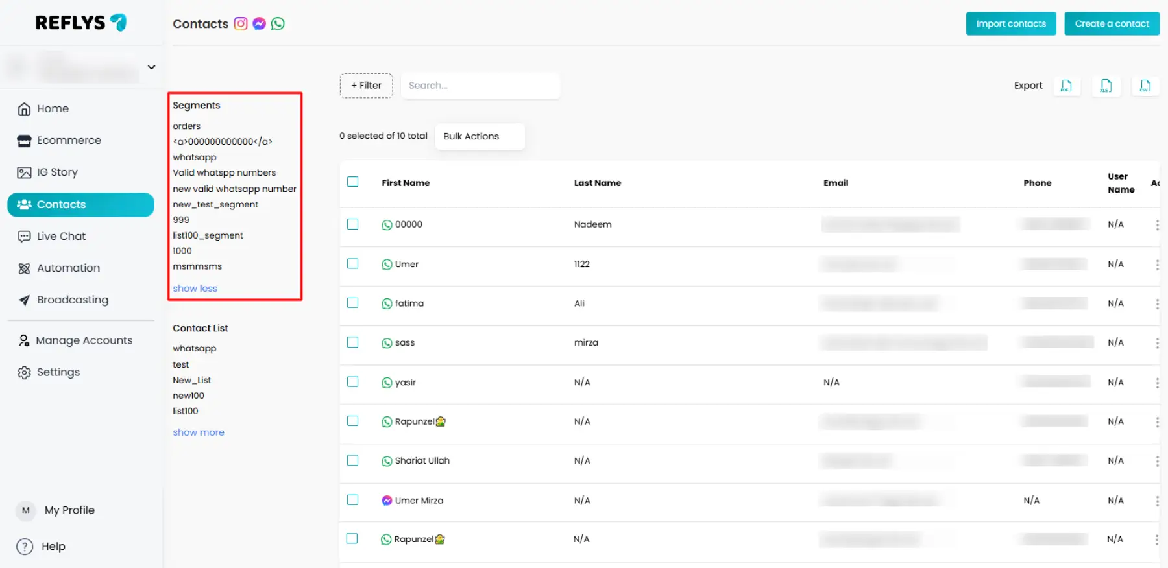Image resolution: width=1168 pixels, height=568 pixels.
Task: Click the Messenger icon beside Contacts
Action: 259,24
